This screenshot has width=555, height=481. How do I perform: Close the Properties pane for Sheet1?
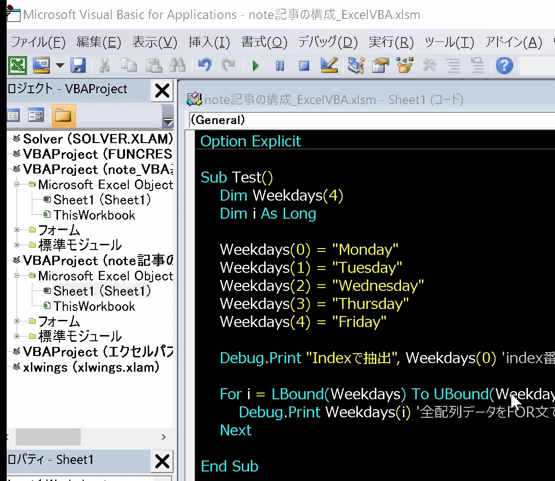coord(162,461)
